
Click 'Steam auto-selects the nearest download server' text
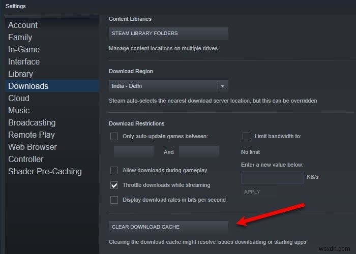213,101
